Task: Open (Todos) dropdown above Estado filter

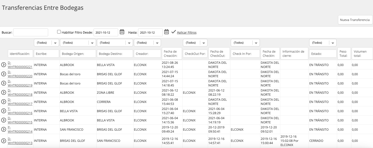Action: pyautogui.click(x=323, y=43)
